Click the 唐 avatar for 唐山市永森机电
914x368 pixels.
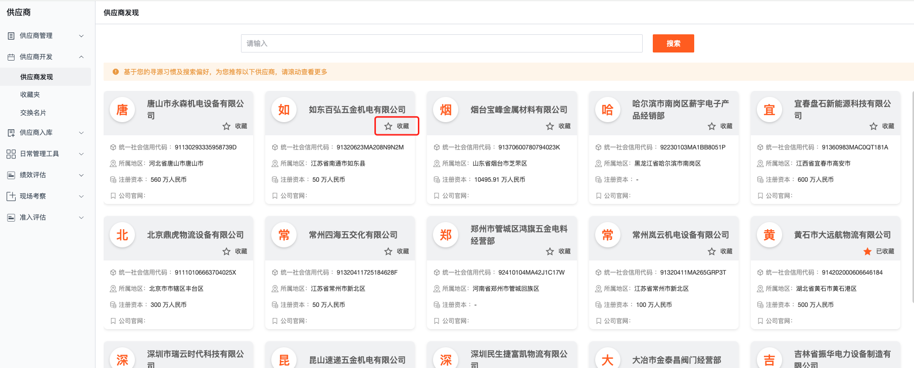(122, 110)
